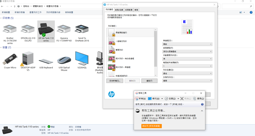Screen dimensions: 255x136
Task: Click Add a printer (新增印表機) in toolbar
Action: tap(20, 12)
